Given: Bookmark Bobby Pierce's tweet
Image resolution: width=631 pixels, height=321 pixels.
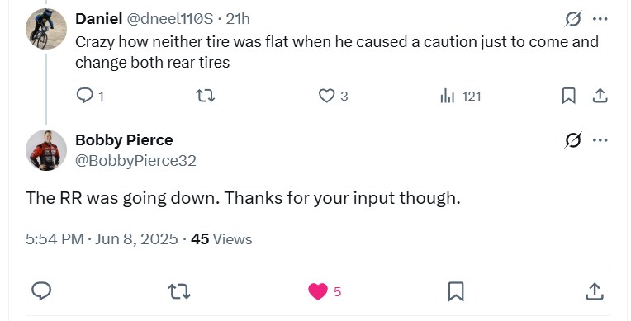Looking at the screenshot, I should tap(456, 291).
